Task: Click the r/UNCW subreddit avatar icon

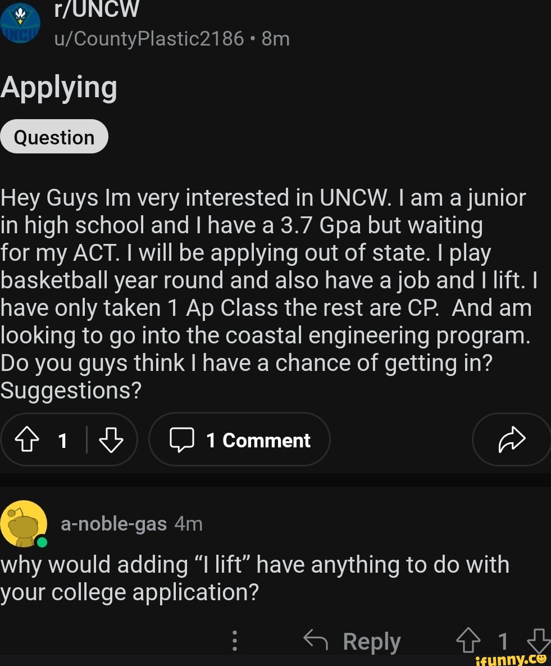Action: 21,22
